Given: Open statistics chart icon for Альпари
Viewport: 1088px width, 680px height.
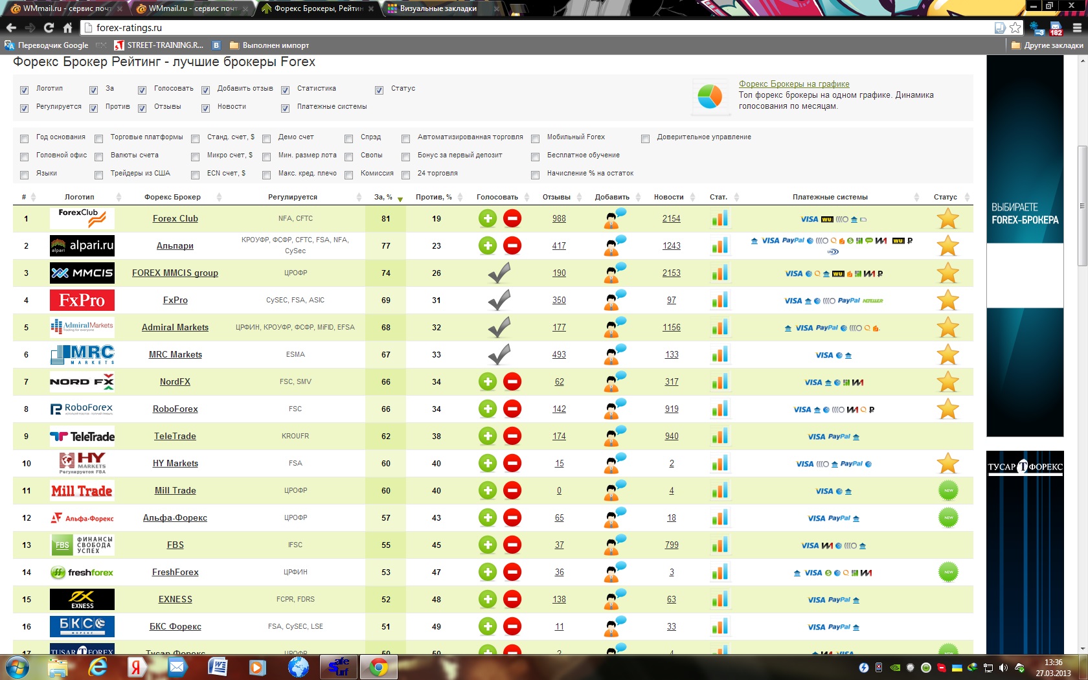Looking at the screenshot, I should pos(720,245).
